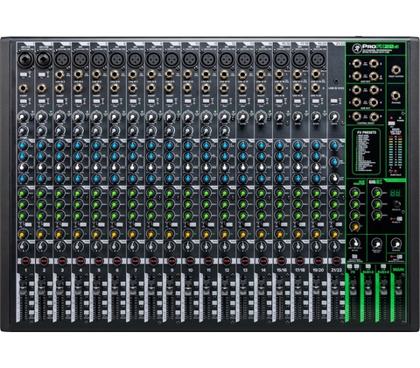
Task: Toggle the FX mute switch in effects section
Action: 399,218
